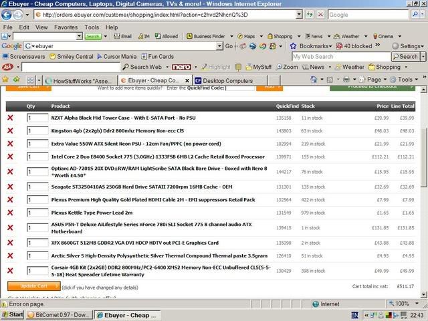The image size is (428, 321).
Task: Open Email from the toolbar
Action: coord(123,36)
